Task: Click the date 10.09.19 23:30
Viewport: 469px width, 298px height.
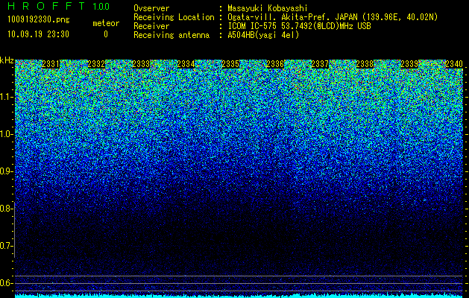Action: coord(38,34)
